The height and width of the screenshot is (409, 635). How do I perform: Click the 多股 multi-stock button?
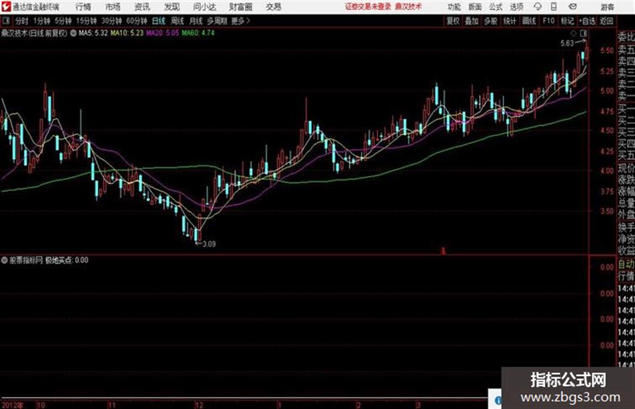point(491,21)
